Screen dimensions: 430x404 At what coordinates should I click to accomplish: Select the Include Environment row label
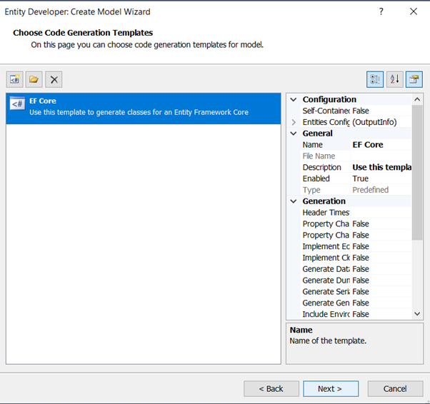(x=325, y=314)
